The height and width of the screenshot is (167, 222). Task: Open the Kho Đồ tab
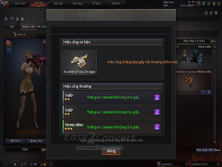tap(39, 3)
